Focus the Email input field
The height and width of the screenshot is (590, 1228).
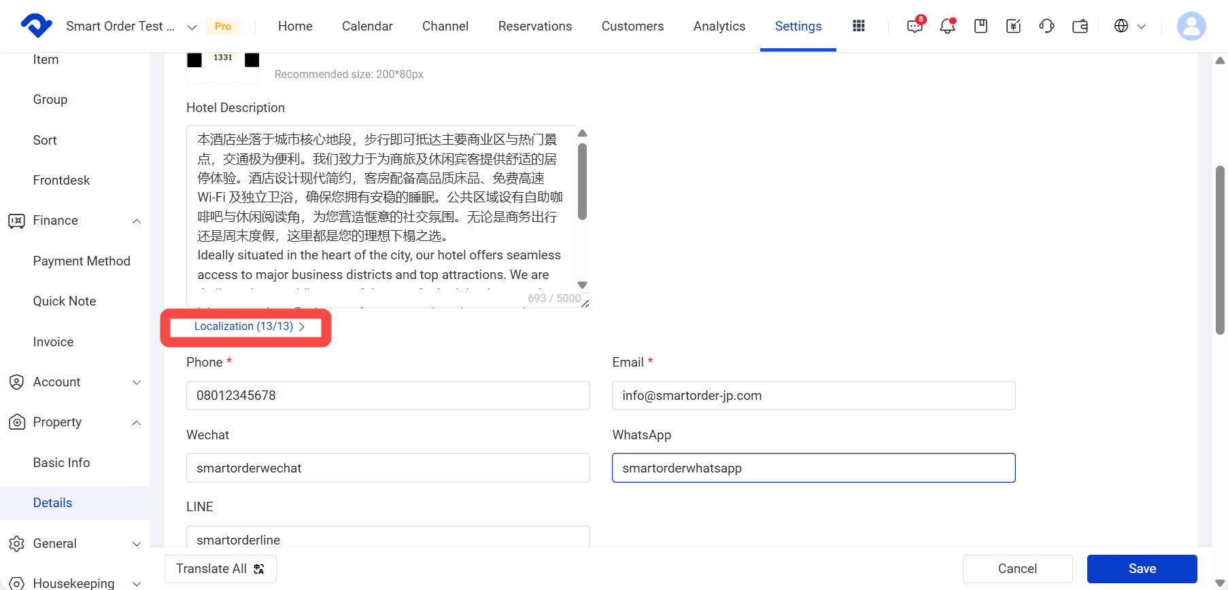[x=813, y=395]
